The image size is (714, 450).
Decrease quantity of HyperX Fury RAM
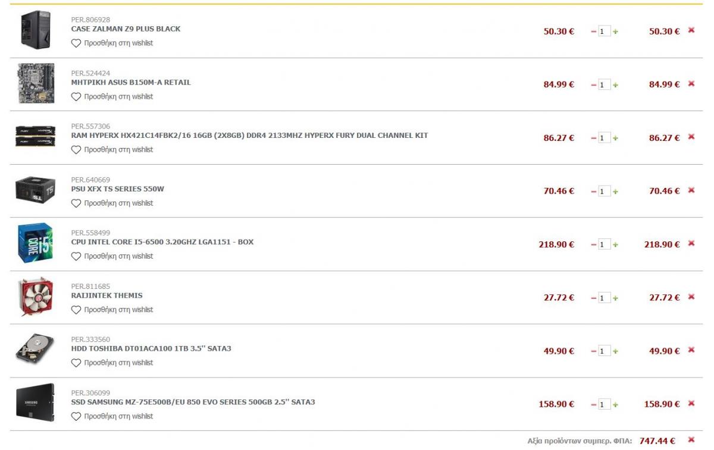(594, 139)
